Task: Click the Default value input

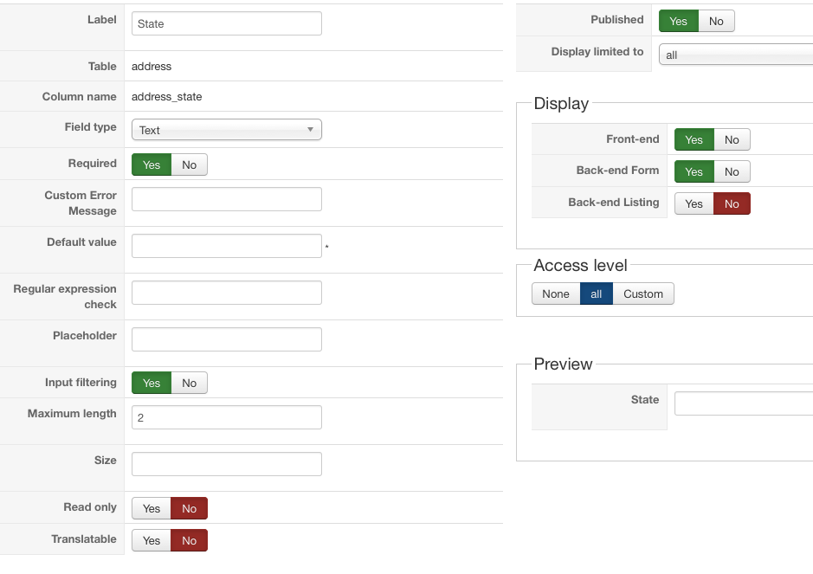Action: [x=226, y=246]
